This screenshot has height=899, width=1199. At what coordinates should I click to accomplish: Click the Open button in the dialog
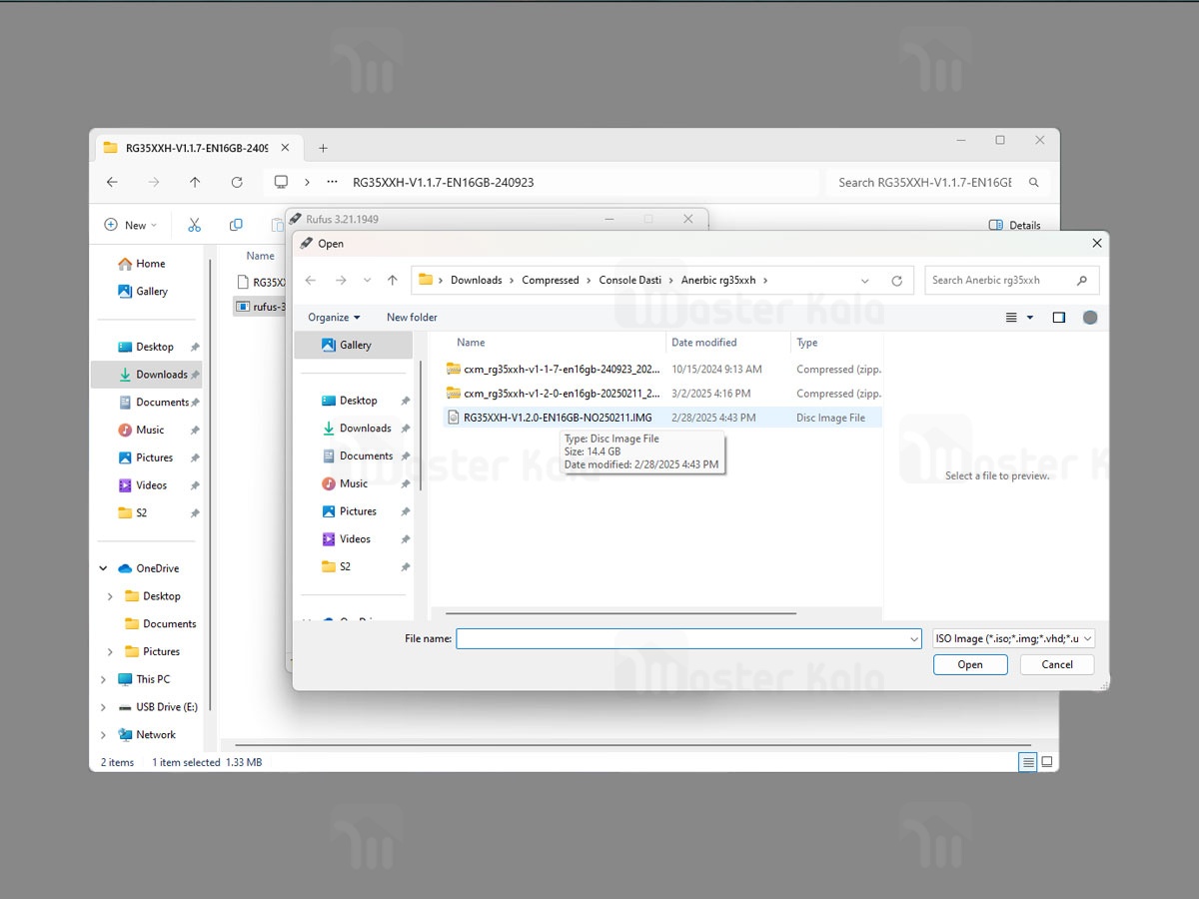pos(970,664)
